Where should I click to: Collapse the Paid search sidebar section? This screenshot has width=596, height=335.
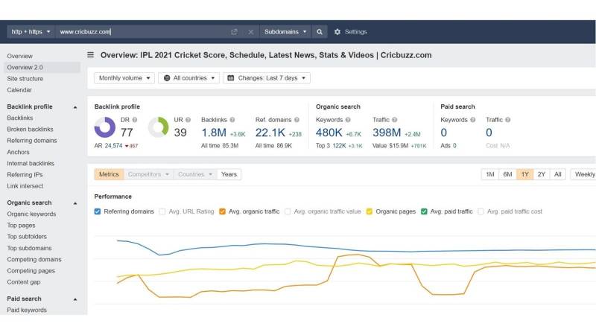75,299
